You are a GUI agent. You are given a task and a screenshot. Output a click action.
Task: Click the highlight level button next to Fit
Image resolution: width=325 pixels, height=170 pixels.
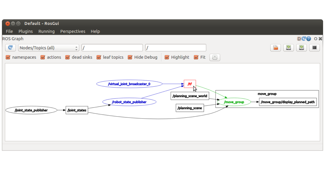pyautogui.click(x=214, y=57)
